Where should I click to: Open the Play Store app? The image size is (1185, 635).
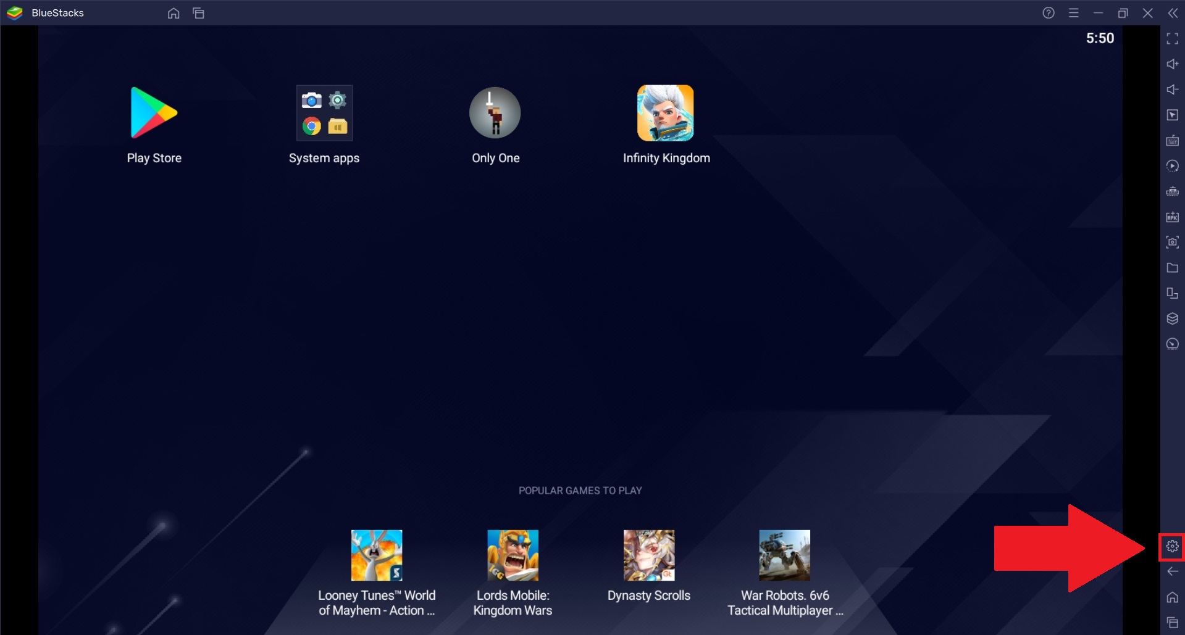coord(154,113)
